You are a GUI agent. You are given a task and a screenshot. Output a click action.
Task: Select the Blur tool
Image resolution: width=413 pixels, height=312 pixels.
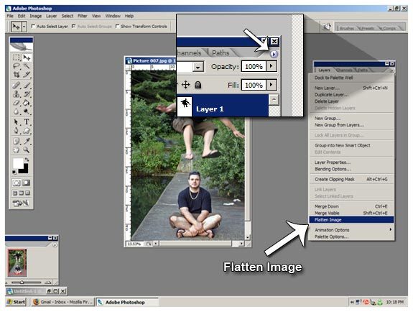pos(17,111)
